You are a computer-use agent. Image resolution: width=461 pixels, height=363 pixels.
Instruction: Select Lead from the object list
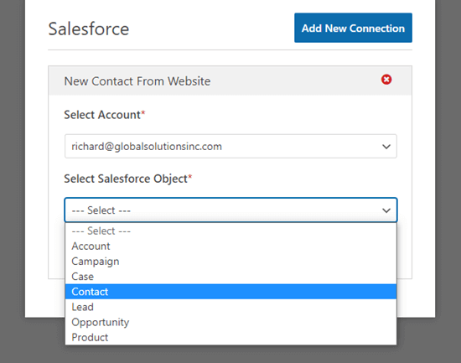pos(230,307)
